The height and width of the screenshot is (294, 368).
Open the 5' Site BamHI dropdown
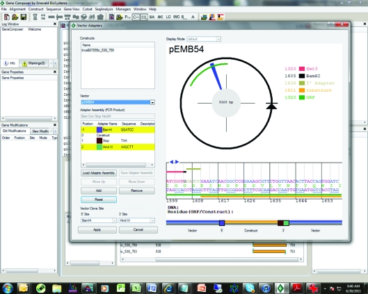99,220
